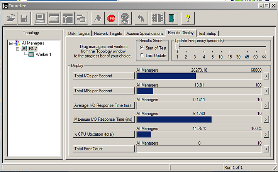Duplicate the selected worker
This screenshot has width=278, height=172.
(81, 18)
